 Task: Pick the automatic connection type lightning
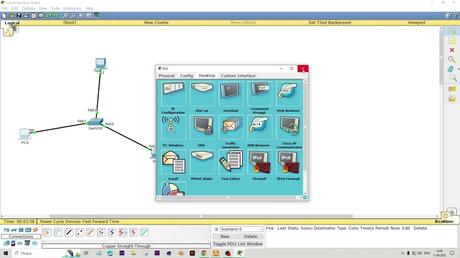click(x=47, y=233)
